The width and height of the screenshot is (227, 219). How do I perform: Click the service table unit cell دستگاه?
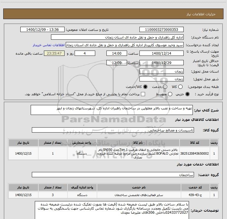tap(82, 195)
